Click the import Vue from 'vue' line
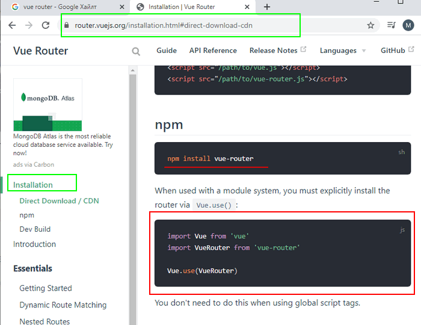This screenshot has height=325, width=421. click(208, 236)
